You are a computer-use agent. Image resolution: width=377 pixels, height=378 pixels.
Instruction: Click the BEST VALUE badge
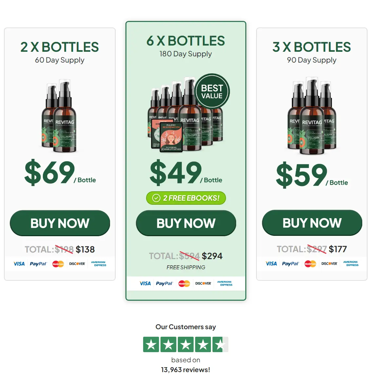[212, 91]
